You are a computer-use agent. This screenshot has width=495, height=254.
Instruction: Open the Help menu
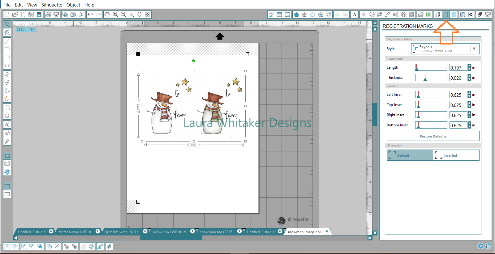pos(89,5)
